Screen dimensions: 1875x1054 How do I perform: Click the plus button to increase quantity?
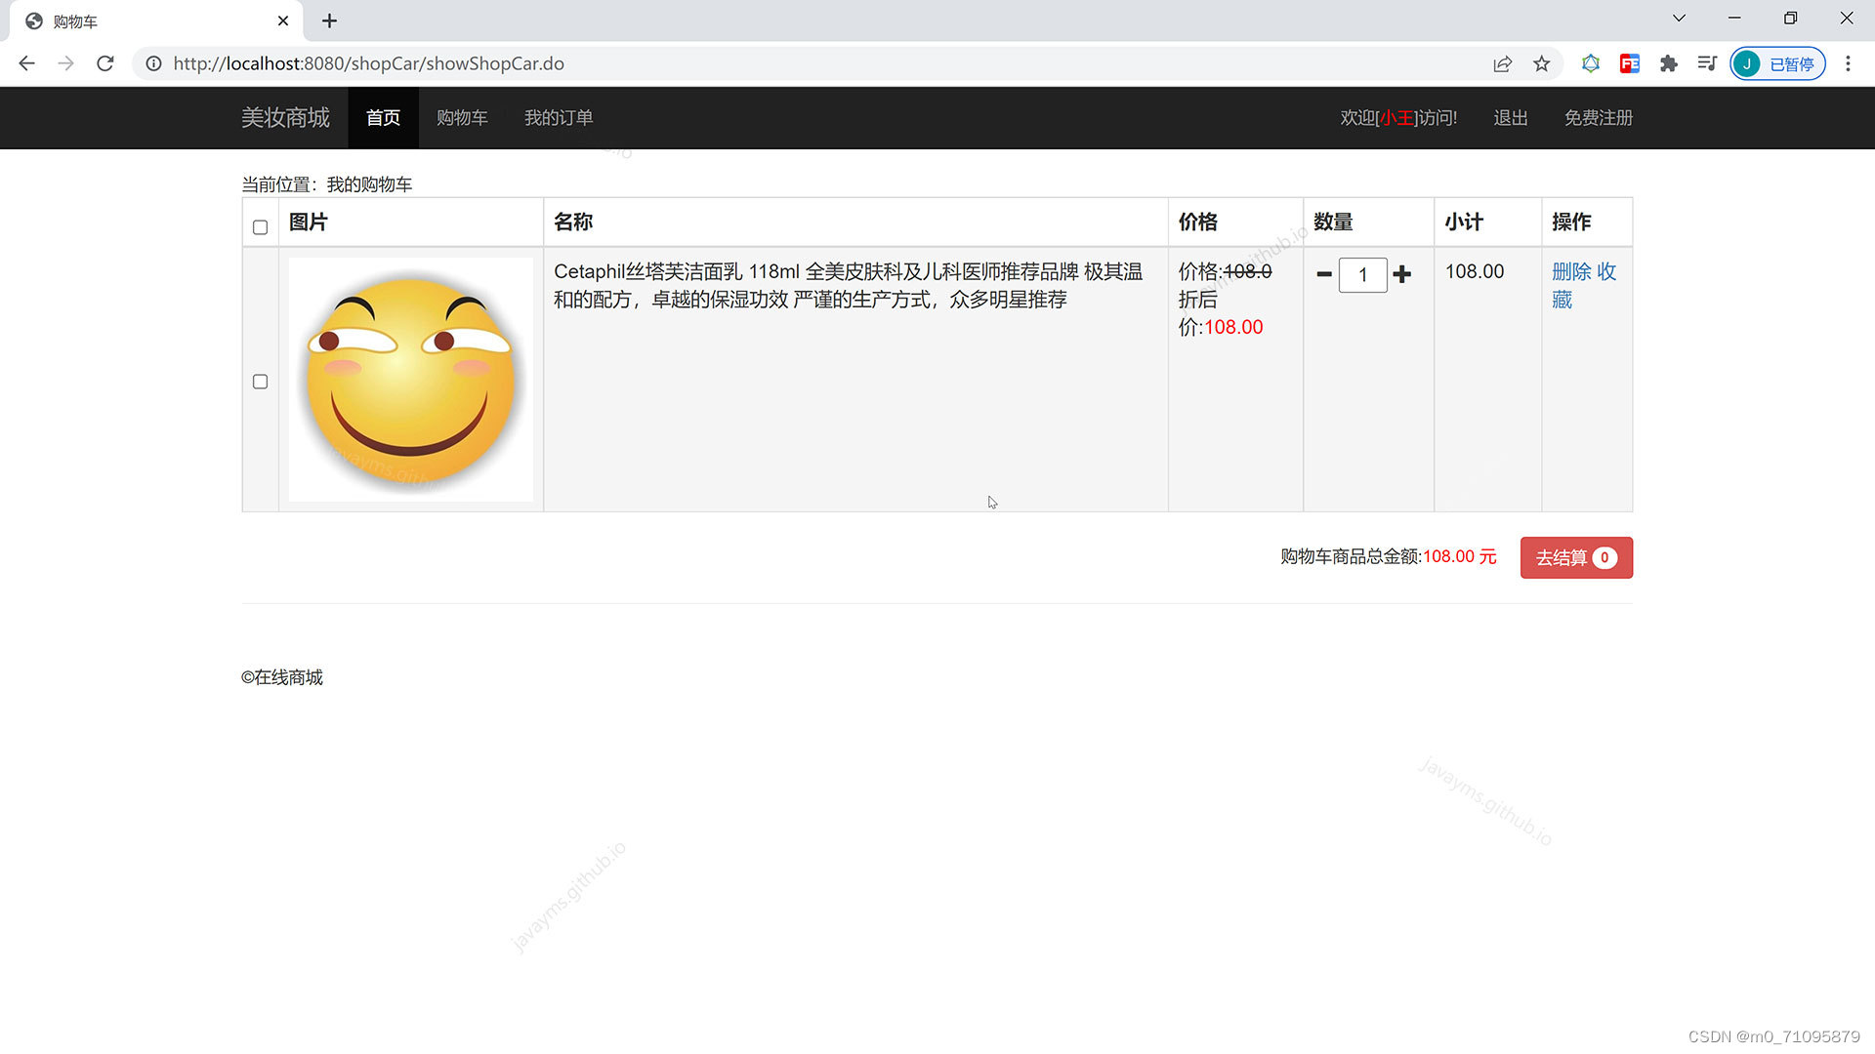coord(1402,274)
